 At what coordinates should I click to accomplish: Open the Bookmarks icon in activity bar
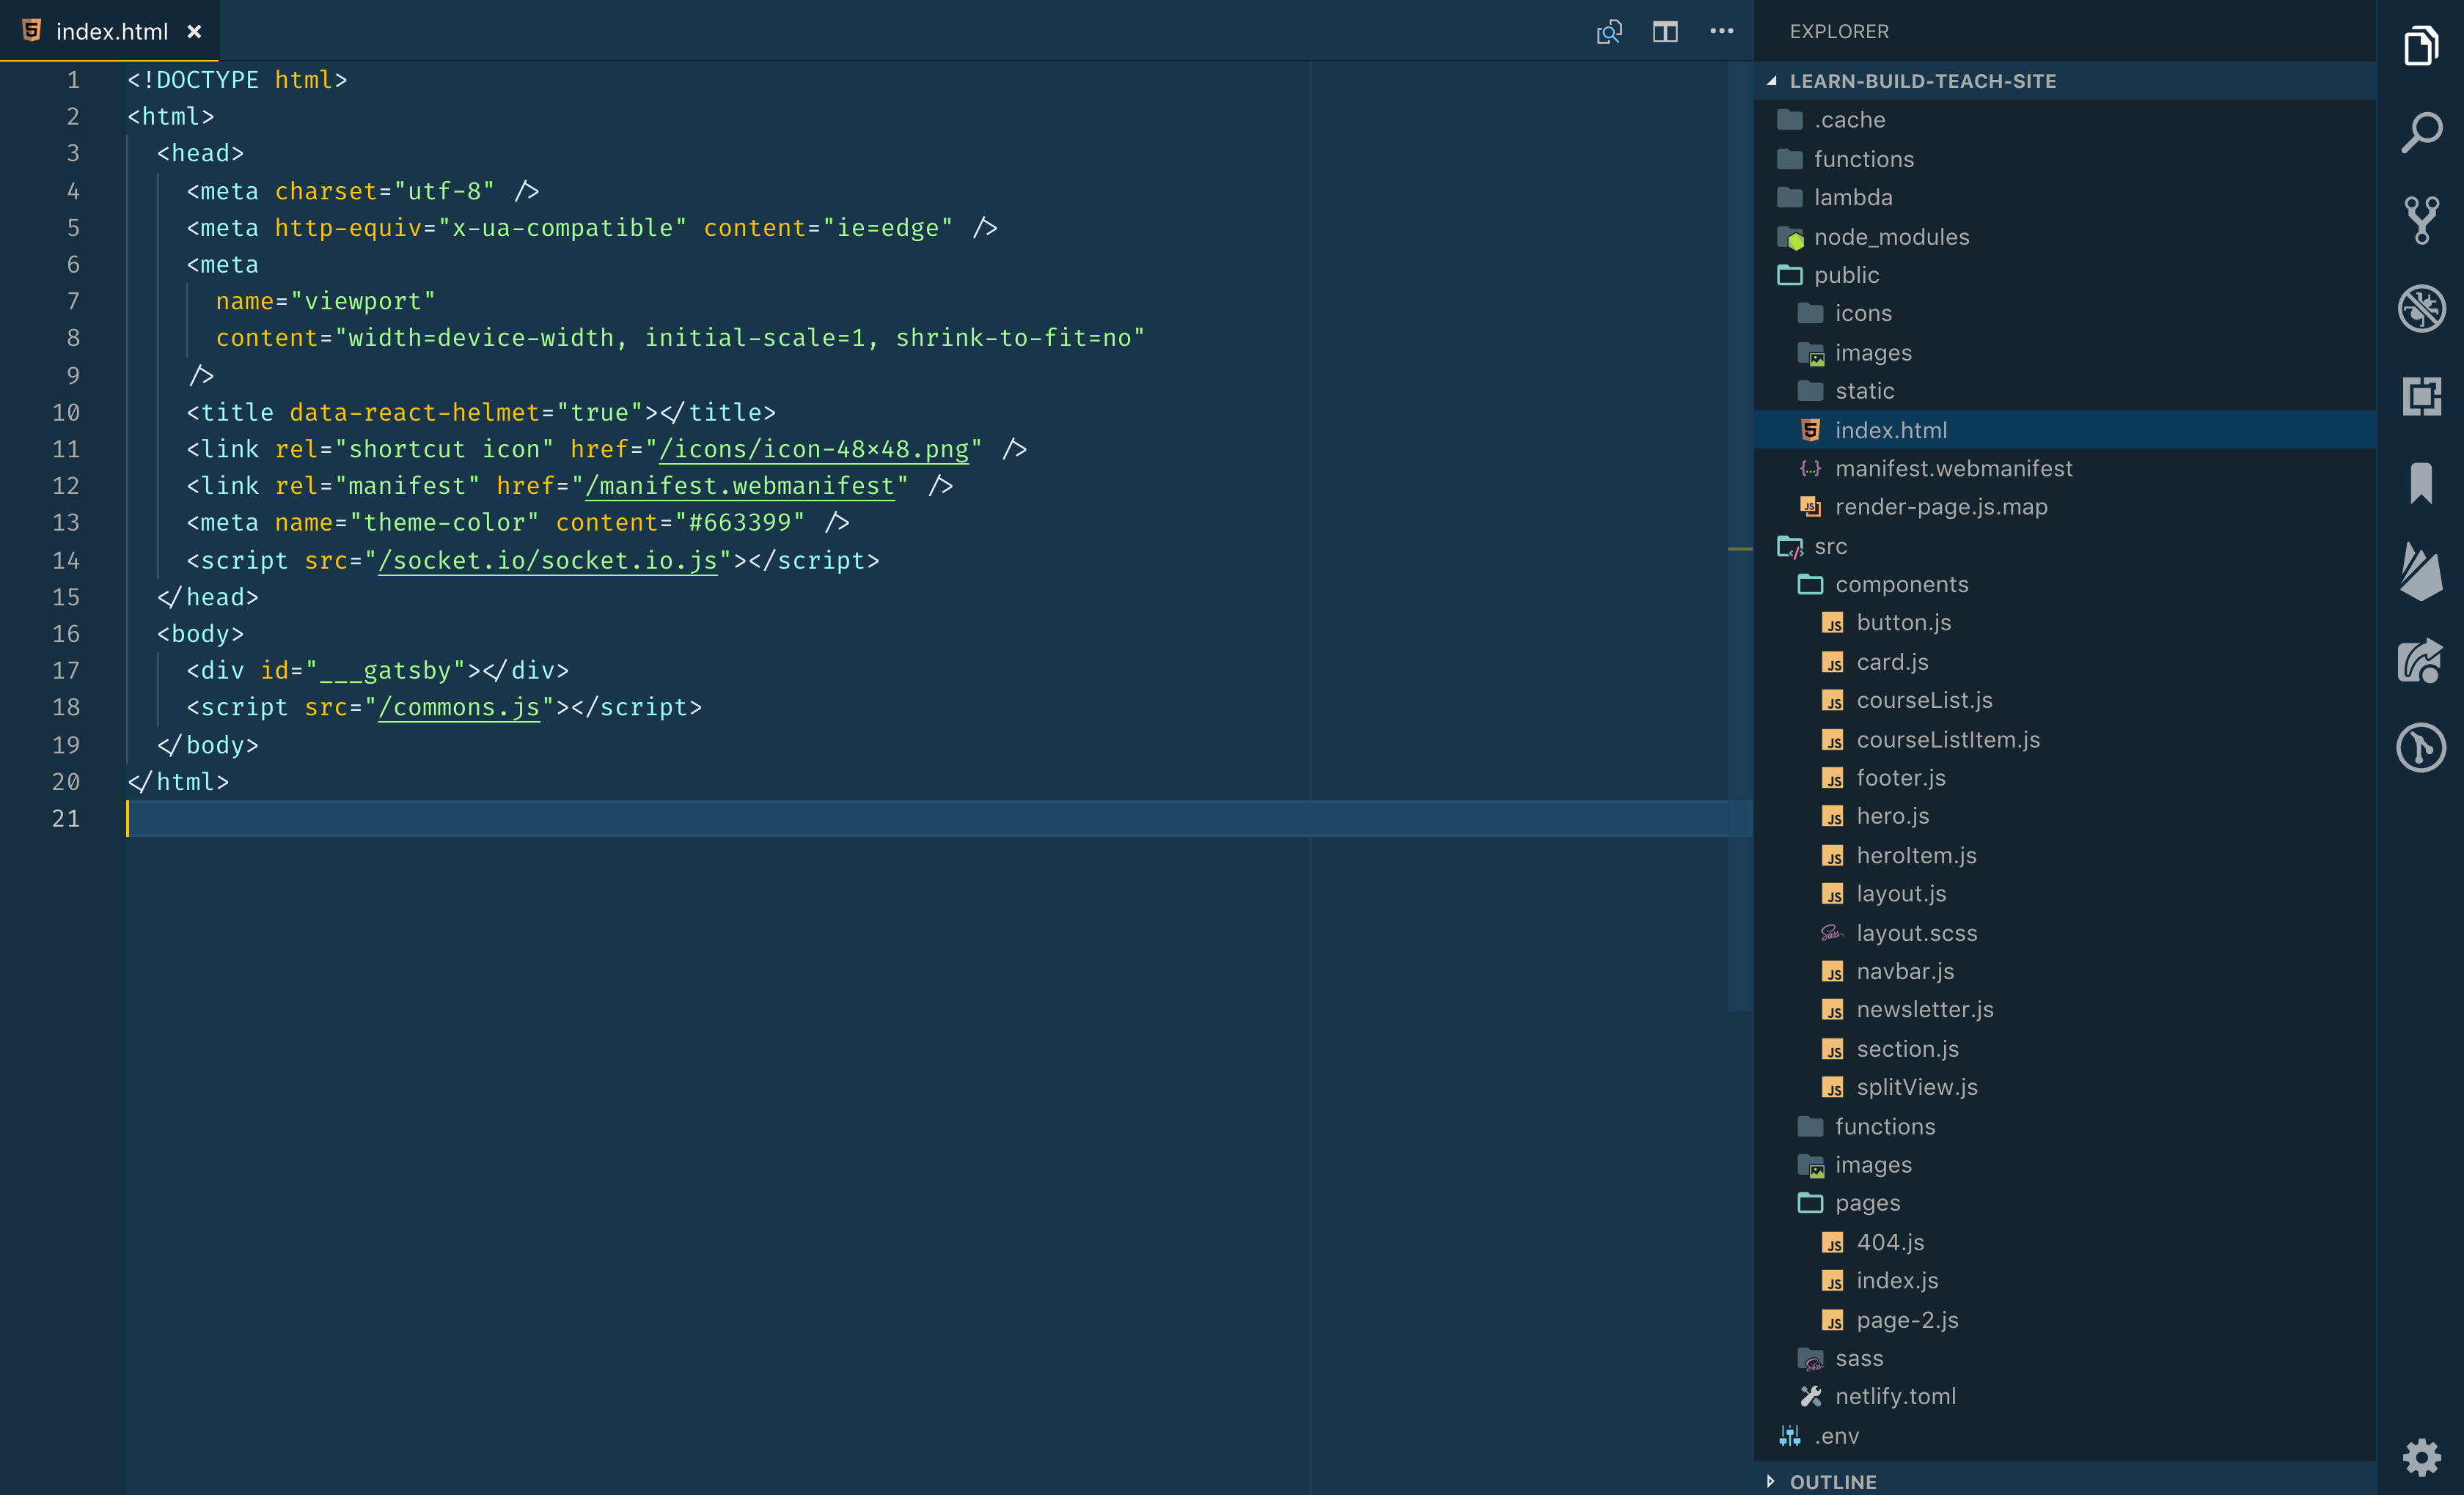[x=2421, y=484]
